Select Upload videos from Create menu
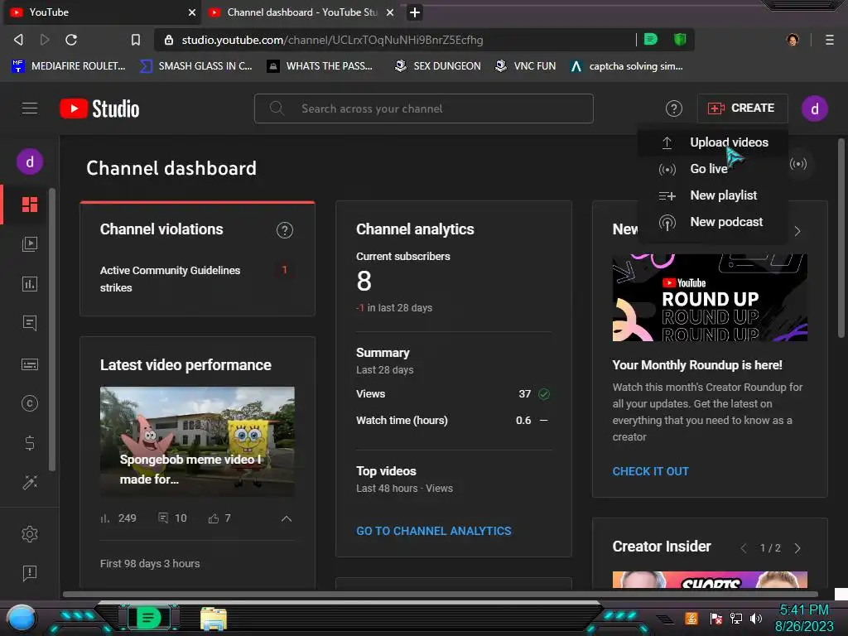Image resolution: width=848 pixels, height=636 pixels. click(x=713, y=142)
